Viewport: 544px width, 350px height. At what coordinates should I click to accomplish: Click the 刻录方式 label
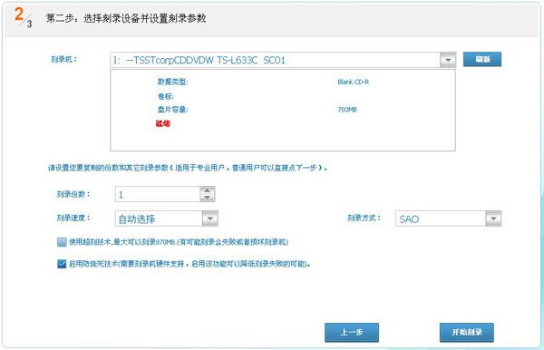364,218
